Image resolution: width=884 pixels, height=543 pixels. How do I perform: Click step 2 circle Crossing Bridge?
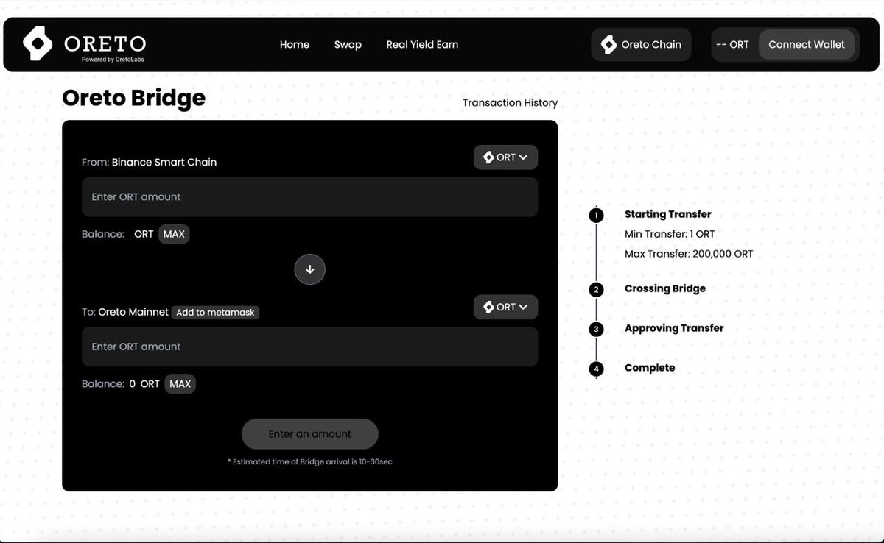596,290
